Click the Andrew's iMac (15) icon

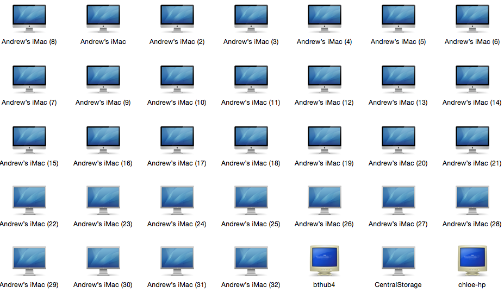(x=29, y=140)
